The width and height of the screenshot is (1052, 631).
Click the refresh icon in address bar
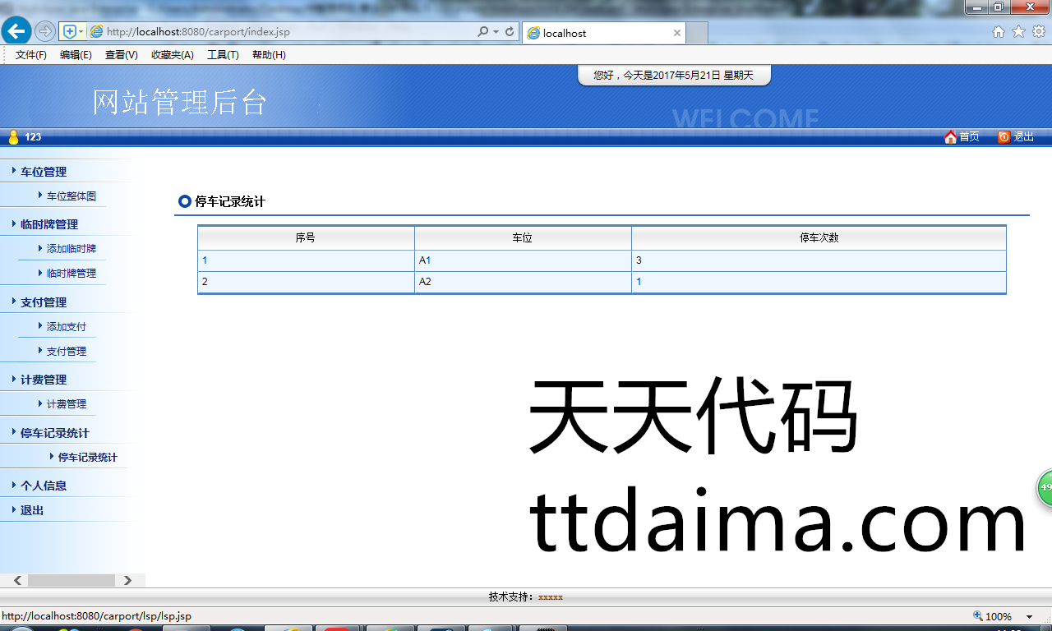point(510,32)
